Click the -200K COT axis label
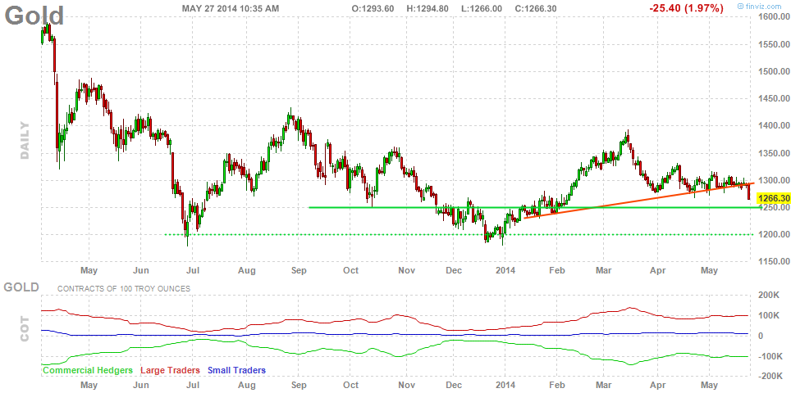The width and height of the screenshot is (791, 393). [x=770, y=377]
